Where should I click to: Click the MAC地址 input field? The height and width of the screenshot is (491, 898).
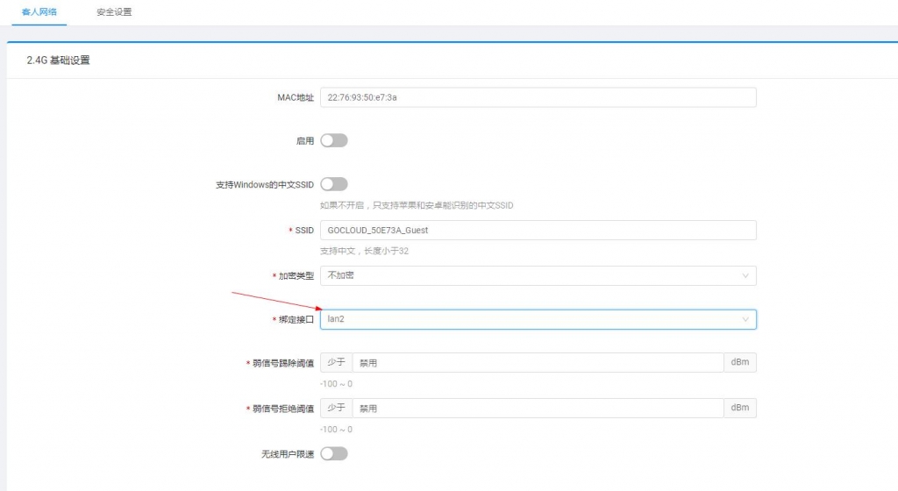point(537,97)
